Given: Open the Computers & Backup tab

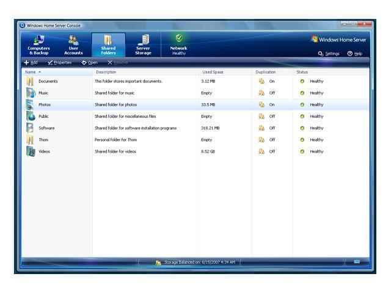Looking at the screenshot, I should click(x=38, y=45).
